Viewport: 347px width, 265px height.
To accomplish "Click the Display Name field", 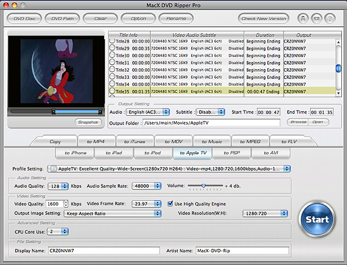I will (x=104, y=250).
